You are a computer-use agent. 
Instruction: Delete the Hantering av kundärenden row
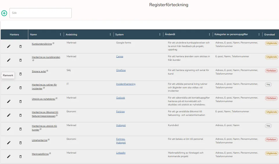click(20, 60)
